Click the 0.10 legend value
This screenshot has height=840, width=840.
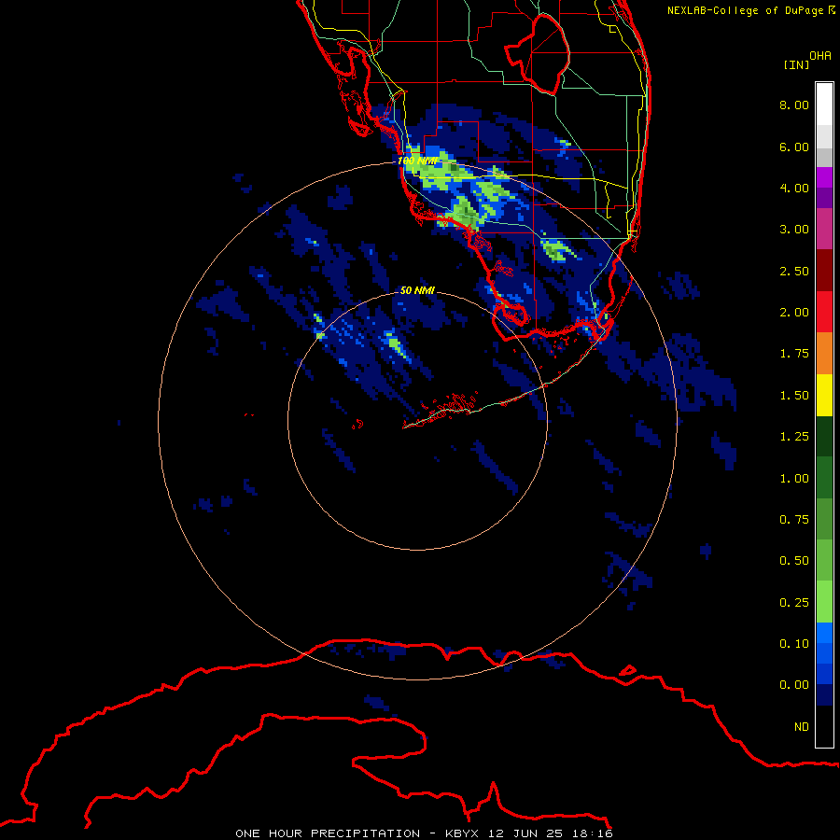click(x=794, y=644)
